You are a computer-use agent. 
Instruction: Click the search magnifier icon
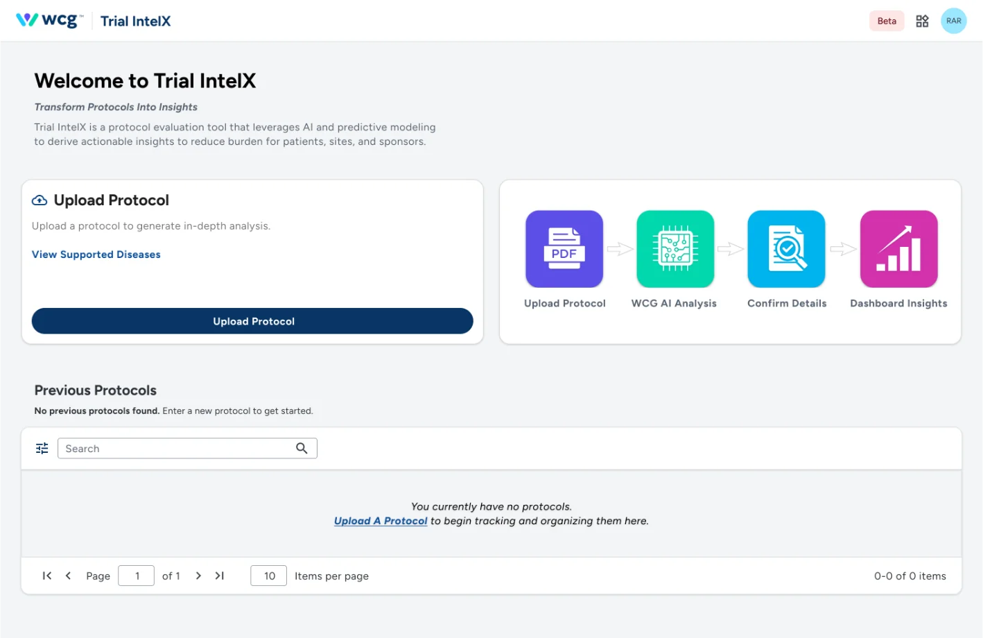[302, 448]
